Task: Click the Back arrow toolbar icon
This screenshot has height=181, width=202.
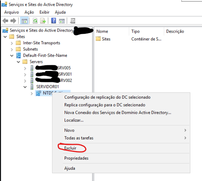Action: point(5,21)
